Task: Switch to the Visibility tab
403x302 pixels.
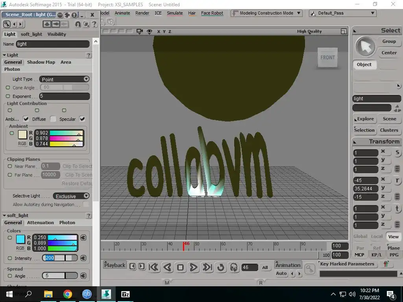Action: (57, 34)
